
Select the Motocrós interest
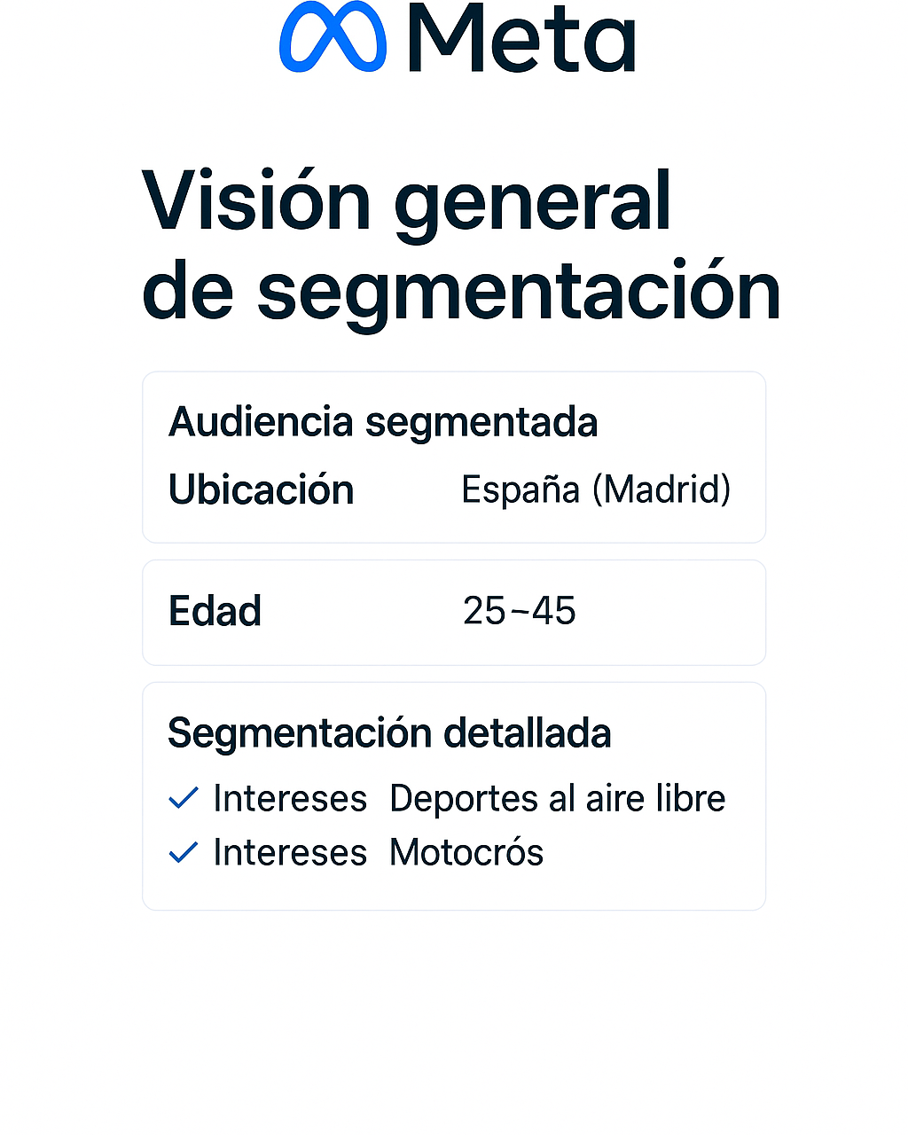[x=466, y=852]
